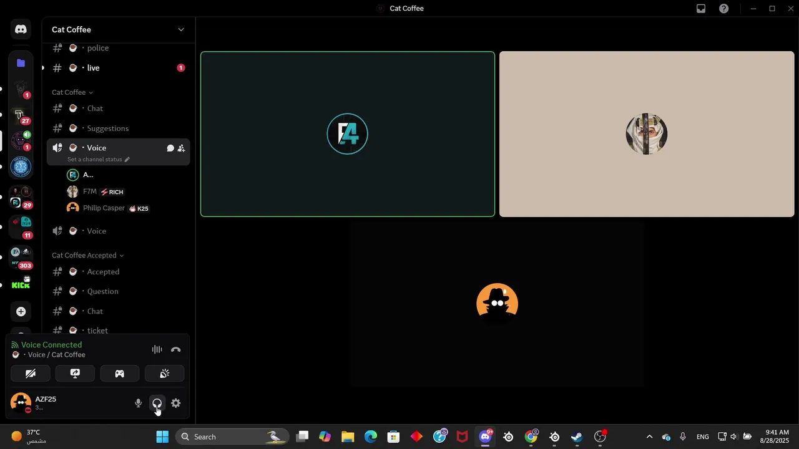Invite people to the active Voice channel
This screenshot has height=449, width=799.
(x=181, y=148)
